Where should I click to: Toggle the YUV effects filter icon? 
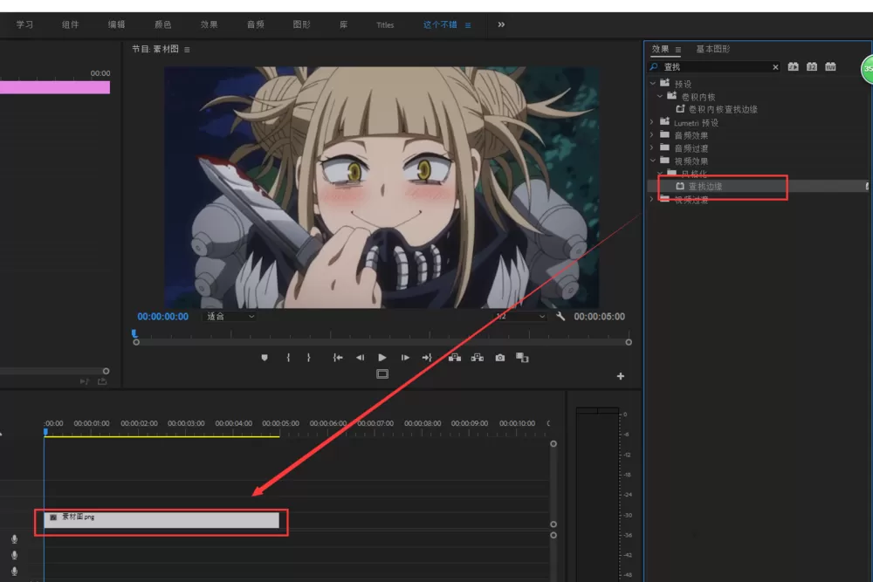(830, 67)
